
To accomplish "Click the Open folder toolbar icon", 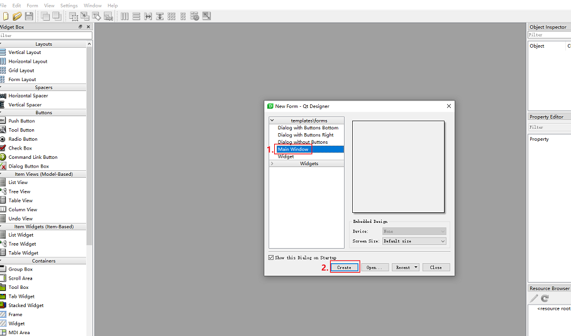I will [17, 16].
